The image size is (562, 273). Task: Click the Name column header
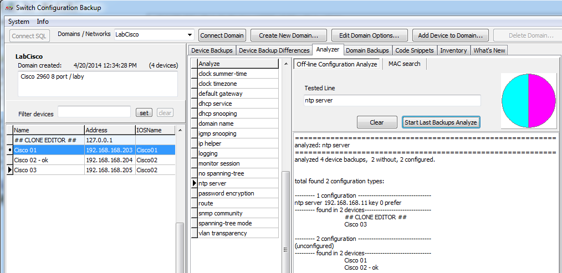pyautogui.click(x=48, y=130)
